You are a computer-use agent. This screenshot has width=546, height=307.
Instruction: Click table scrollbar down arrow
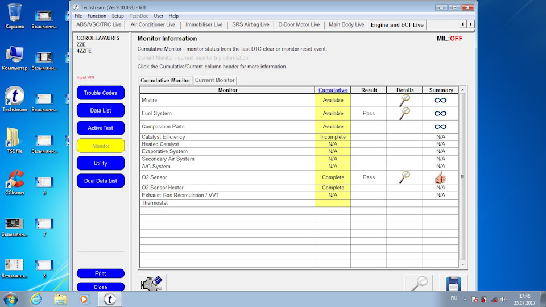[462, 264]
